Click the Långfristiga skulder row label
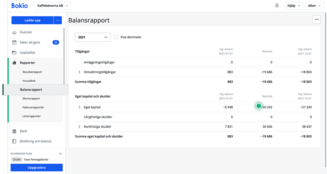Screen dimensions: 327x174 point(98,117)
